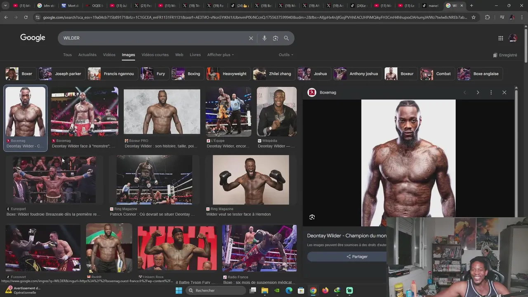The height and width of the screenshot is (297, 528).
Task: Open Chrome extensions puzzle icon
Action: pyautogui.click(x=487, y=17)
